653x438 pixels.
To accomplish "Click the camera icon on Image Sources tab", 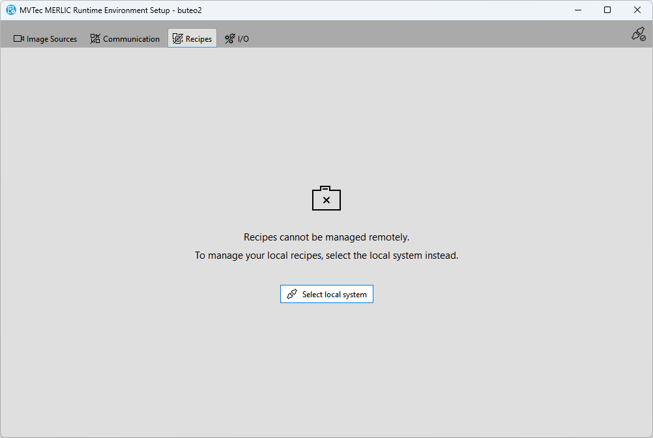I will tap(18, 39).
